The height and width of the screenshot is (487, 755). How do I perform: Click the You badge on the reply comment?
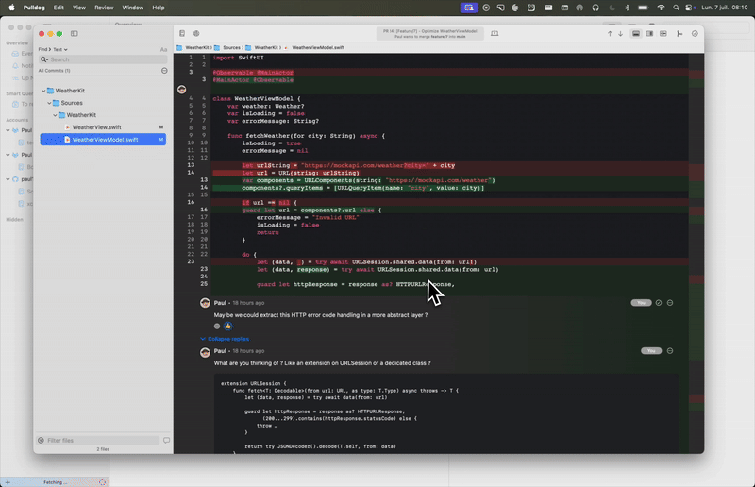(x=651, y=351)
